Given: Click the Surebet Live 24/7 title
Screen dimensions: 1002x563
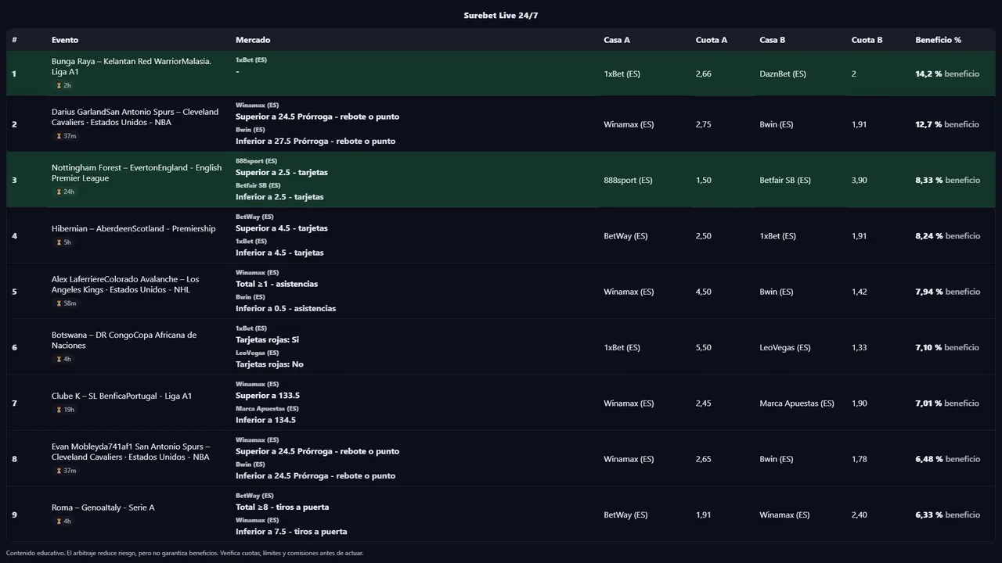Looking at the screenshot, I should point(500,16).
